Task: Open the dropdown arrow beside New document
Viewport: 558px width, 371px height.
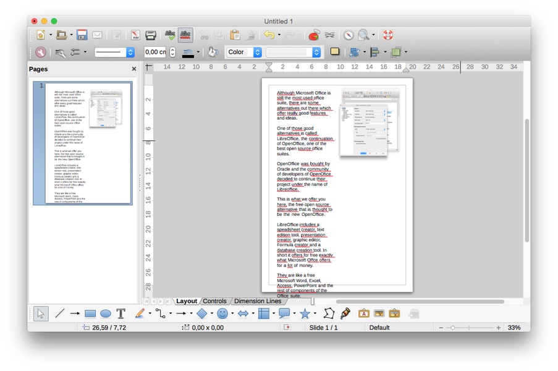Action: click(51, 35)
